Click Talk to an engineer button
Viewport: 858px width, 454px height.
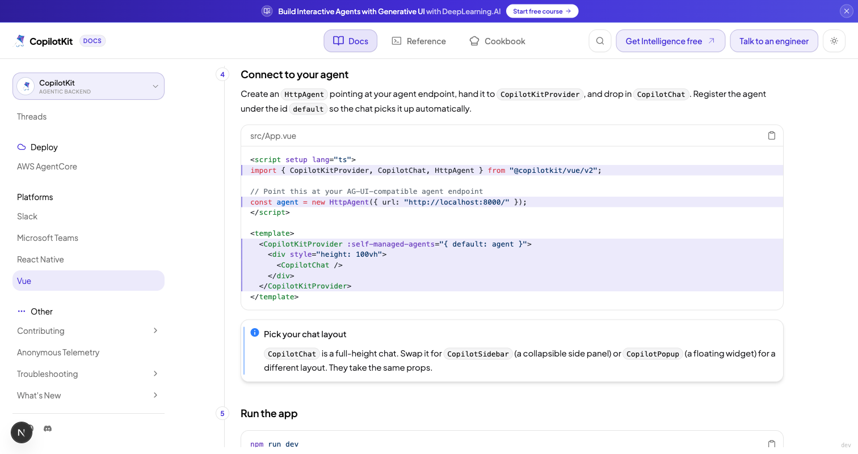774,41
